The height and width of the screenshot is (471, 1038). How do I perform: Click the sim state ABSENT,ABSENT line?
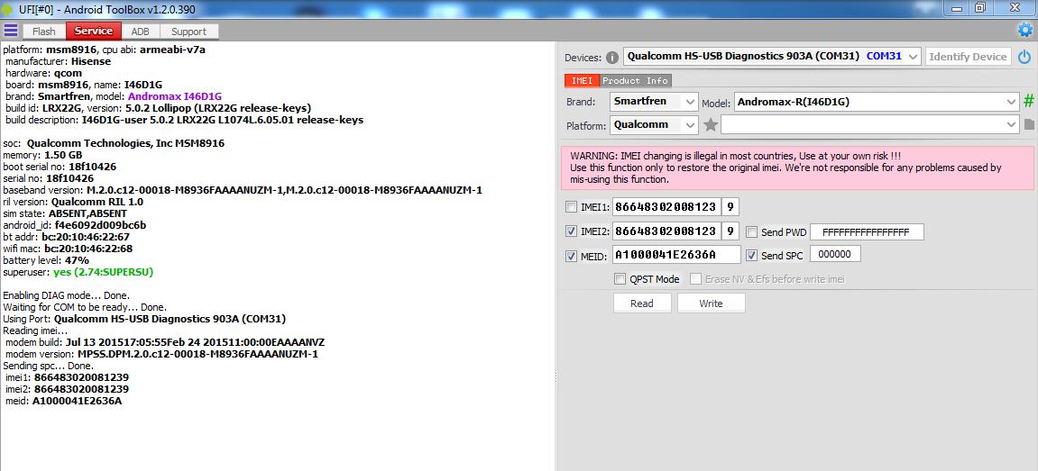[x=66, y=213]
